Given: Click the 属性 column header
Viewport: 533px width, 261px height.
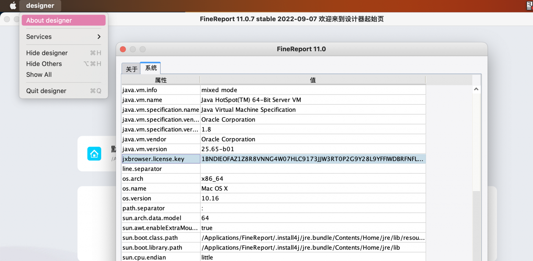Looking at the screenshot, I should [x=161, y=80].
